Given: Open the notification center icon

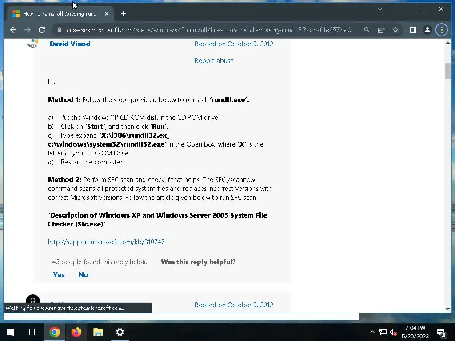Looking at the screenshot, I should coord(441,332).
